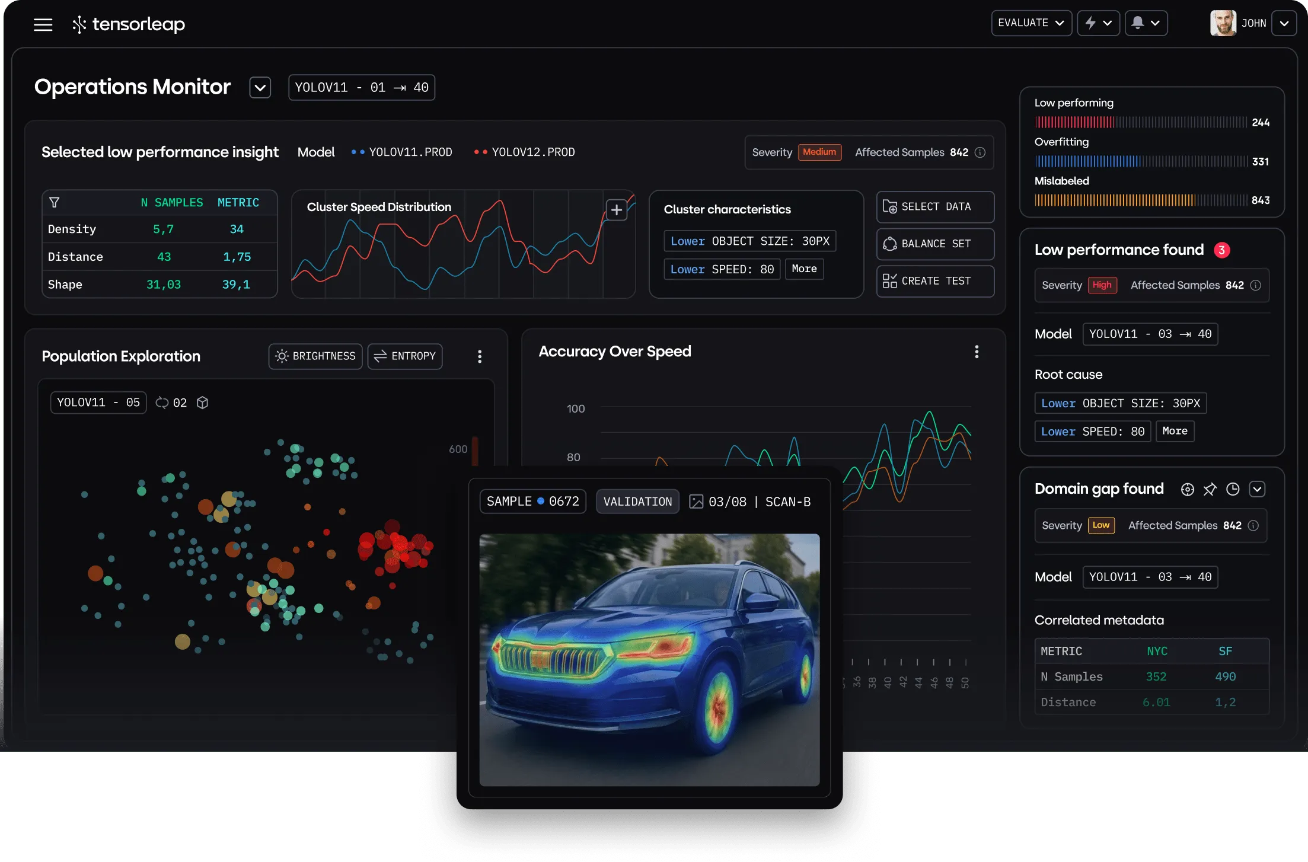Click More under Cluster characteristics

(804, 269)
